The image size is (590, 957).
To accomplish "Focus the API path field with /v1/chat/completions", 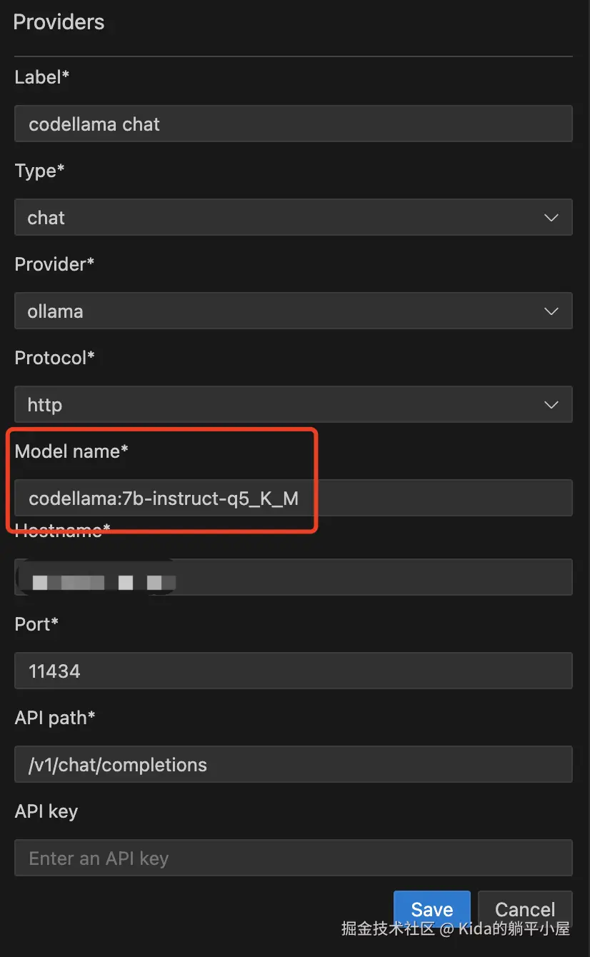I will [x=293, y=765].
